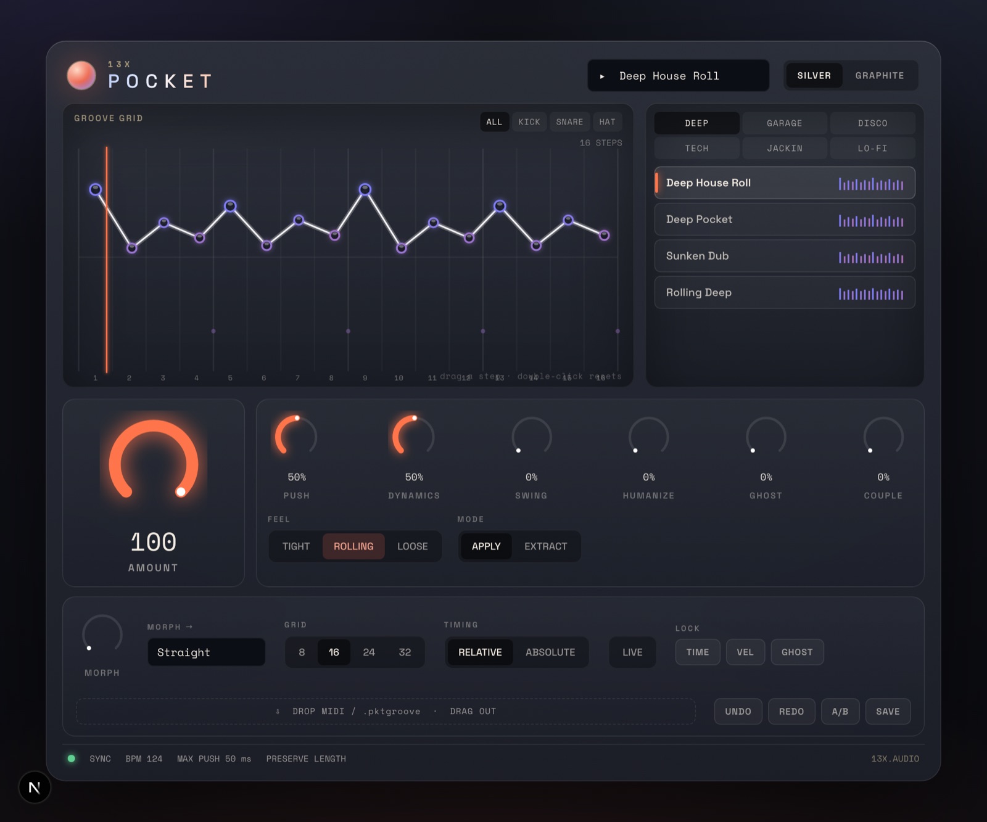The image size is (987, 822).
Task: Click the Rolling Deep groove pattern preview
Action: pyautogui.click(x=871, y=294)
